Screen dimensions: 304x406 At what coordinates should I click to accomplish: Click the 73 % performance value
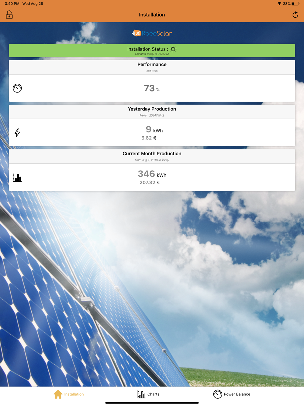tap(152, 88)
